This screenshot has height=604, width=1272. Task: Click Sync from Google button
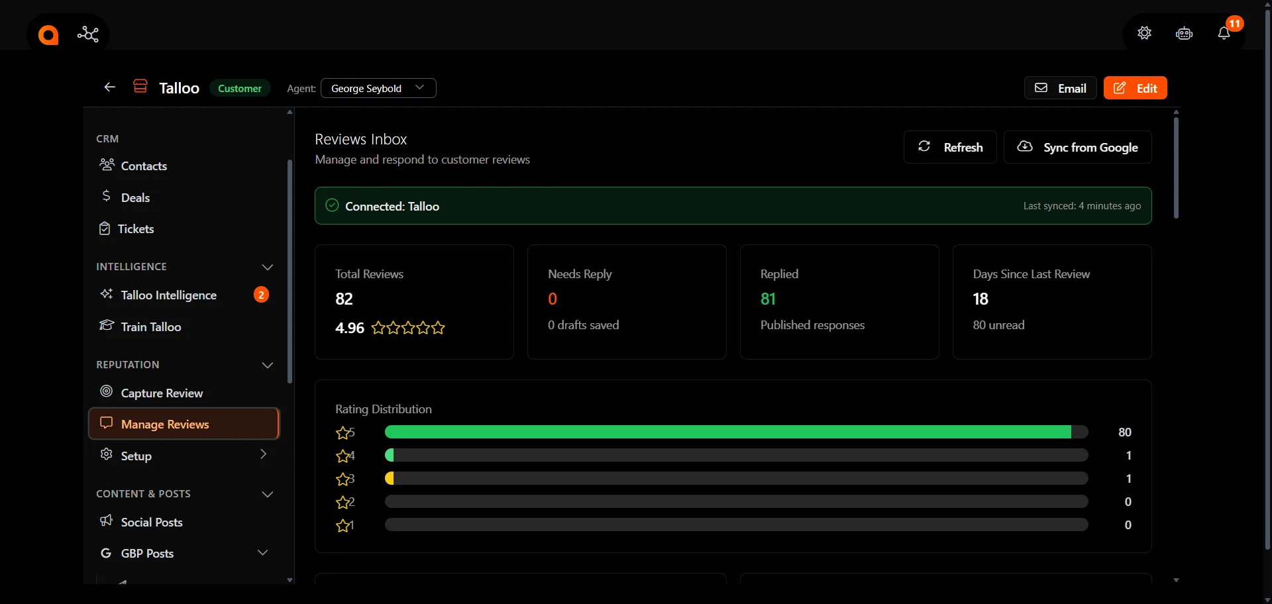point(1078,147)
